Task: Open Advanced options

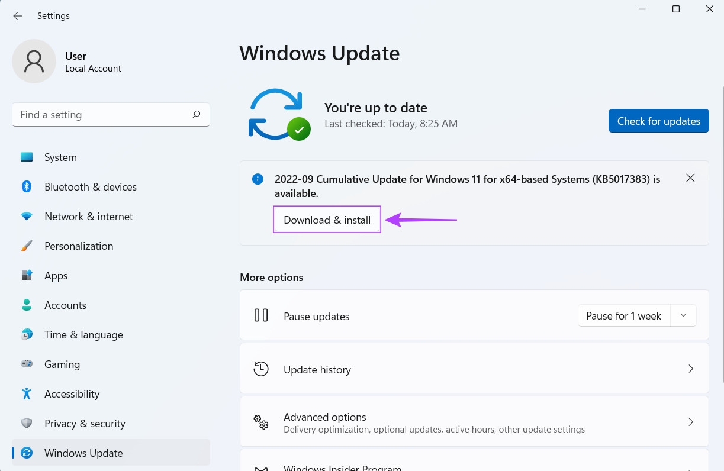Action: (x=474, y=422)
